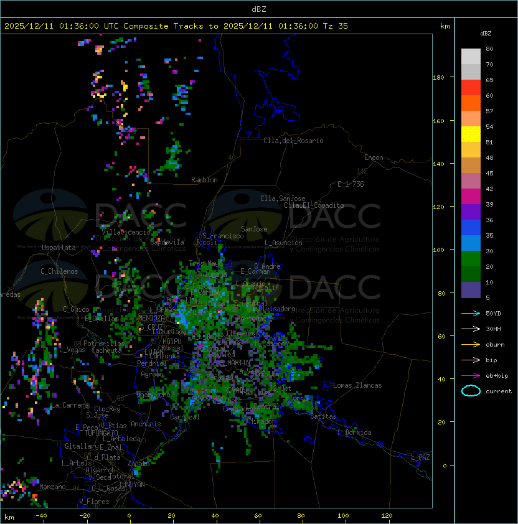Click the 'Clla.El_Cavadito' map label
The width and height of the screenshot is (518, 524).
click(x=314, y=205)
